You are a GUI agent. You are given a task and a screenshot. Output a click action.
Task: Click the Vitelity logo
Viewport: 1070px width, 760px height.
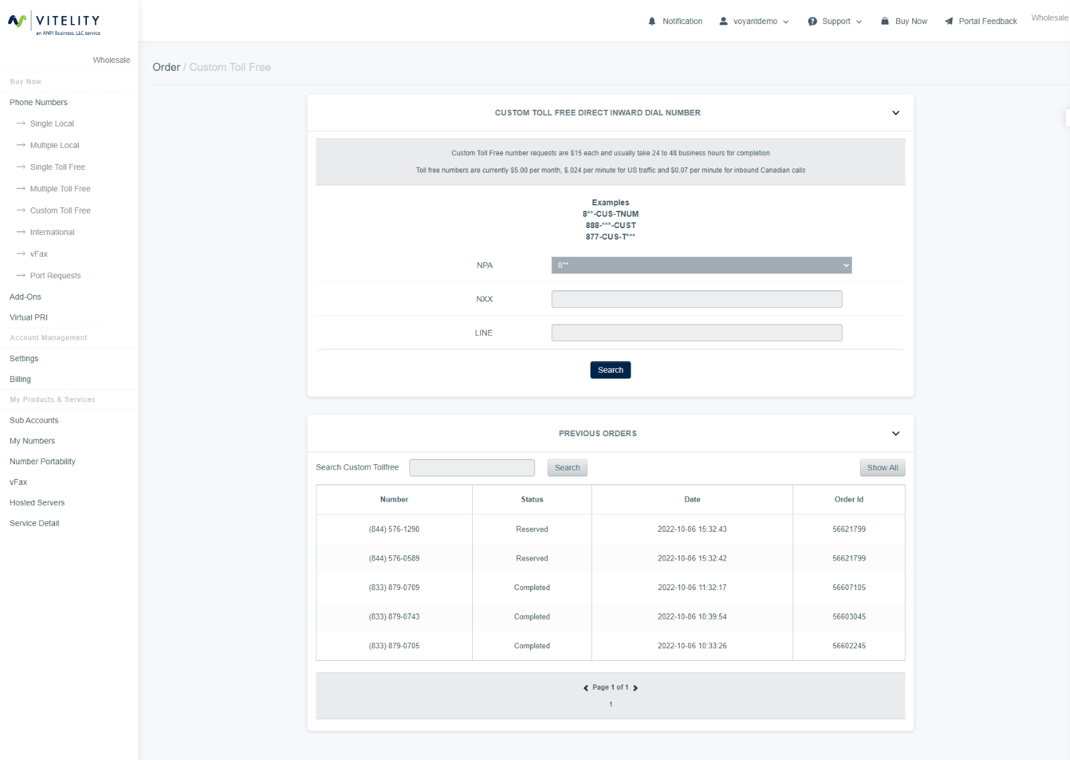54,23
